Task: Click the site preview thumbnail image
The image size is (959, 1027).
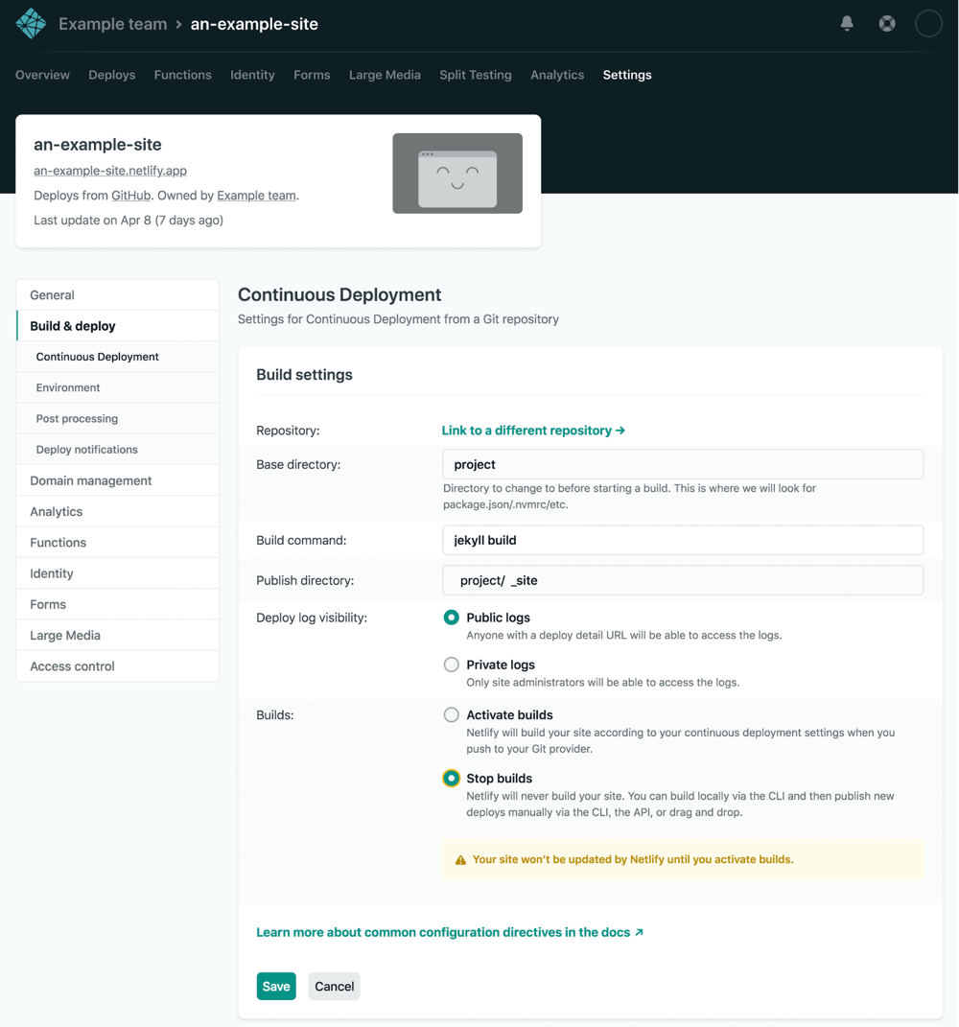Action: click(x=457, y=175)
